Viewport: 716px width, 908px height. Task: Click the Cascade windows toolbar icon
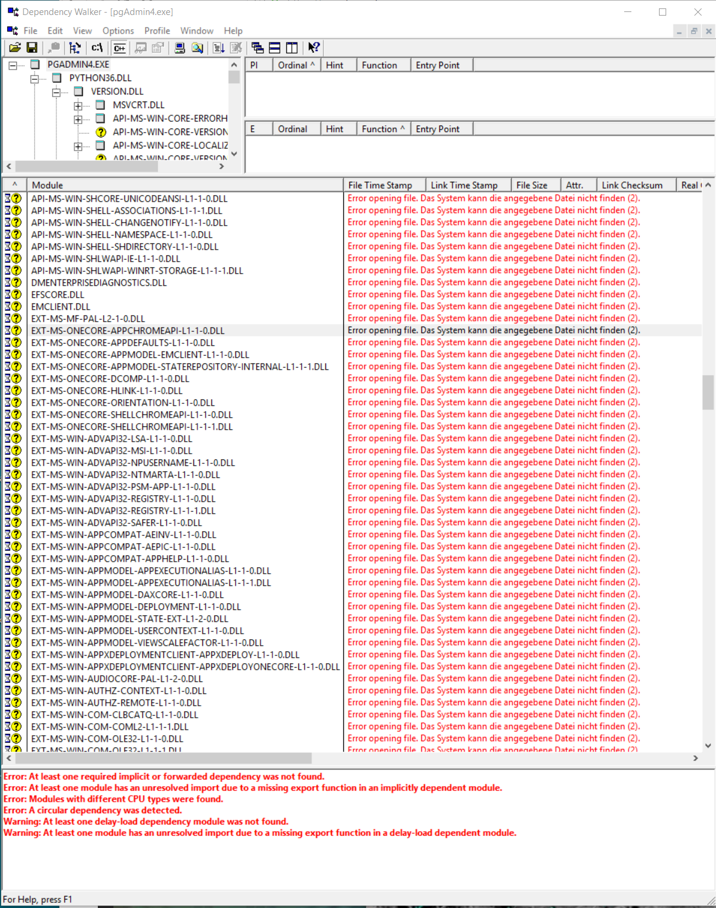[257, 48]
